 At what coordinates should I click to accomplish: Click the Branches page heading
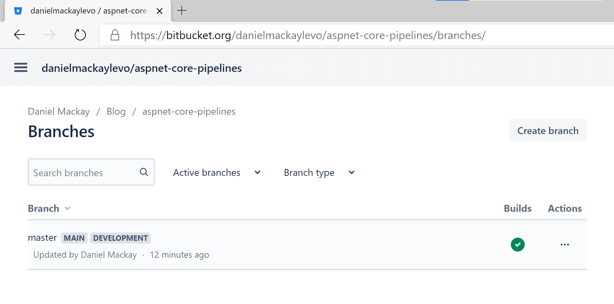click(61, 131)
